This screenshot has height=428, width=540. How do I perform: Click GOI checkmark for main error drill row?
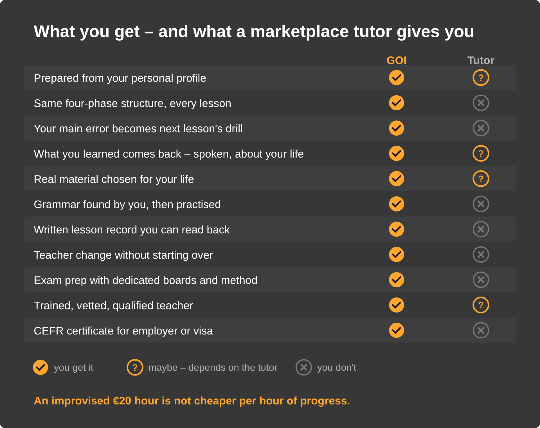397,128
